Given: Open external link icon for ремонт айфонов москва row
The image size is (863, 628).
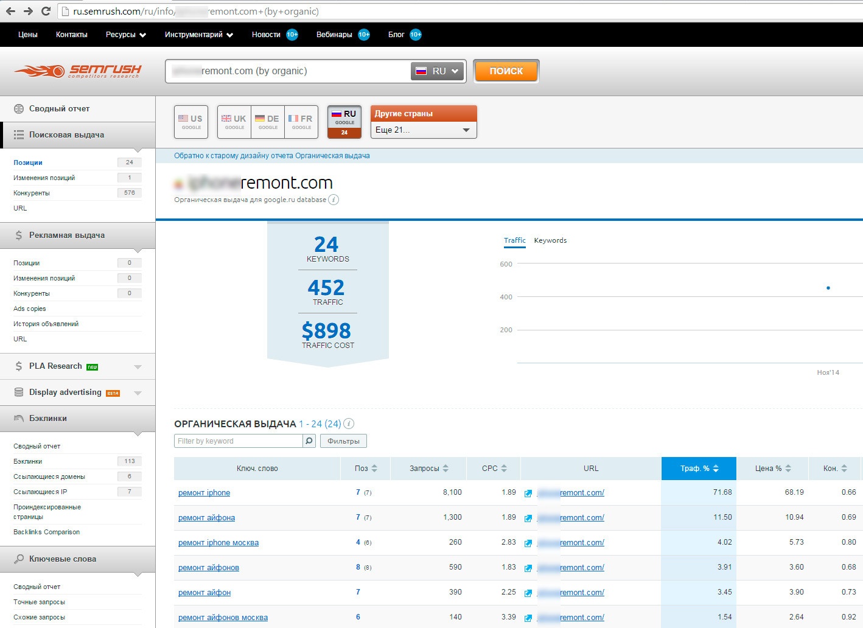Looking at the screenshot, I should tap(528, 618).
